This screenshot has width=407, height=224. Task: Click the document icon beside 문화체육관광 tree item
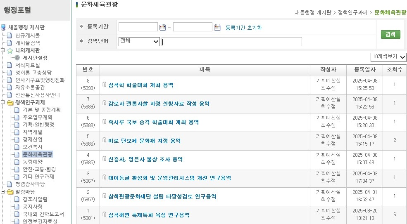[17, 155]
